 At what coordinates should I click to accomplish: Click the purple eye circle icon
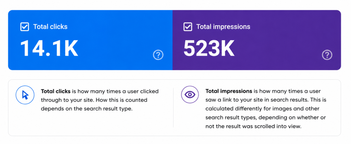pos(190,94)
